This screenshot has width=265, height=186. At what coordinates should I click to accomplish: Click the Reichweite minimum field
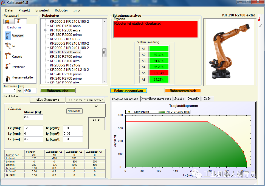click(9, 91)
